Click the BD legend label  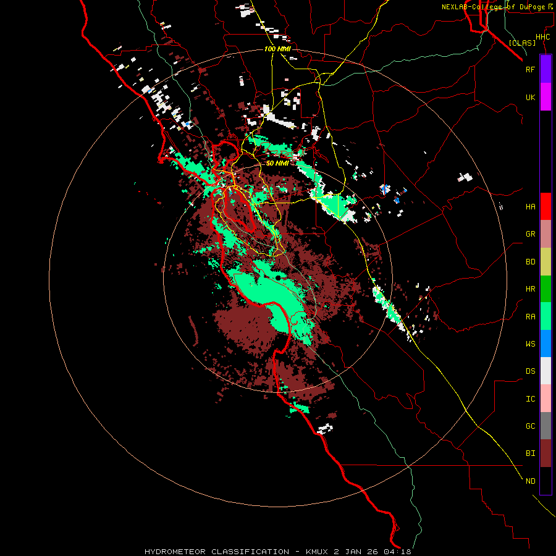(530, 262)
